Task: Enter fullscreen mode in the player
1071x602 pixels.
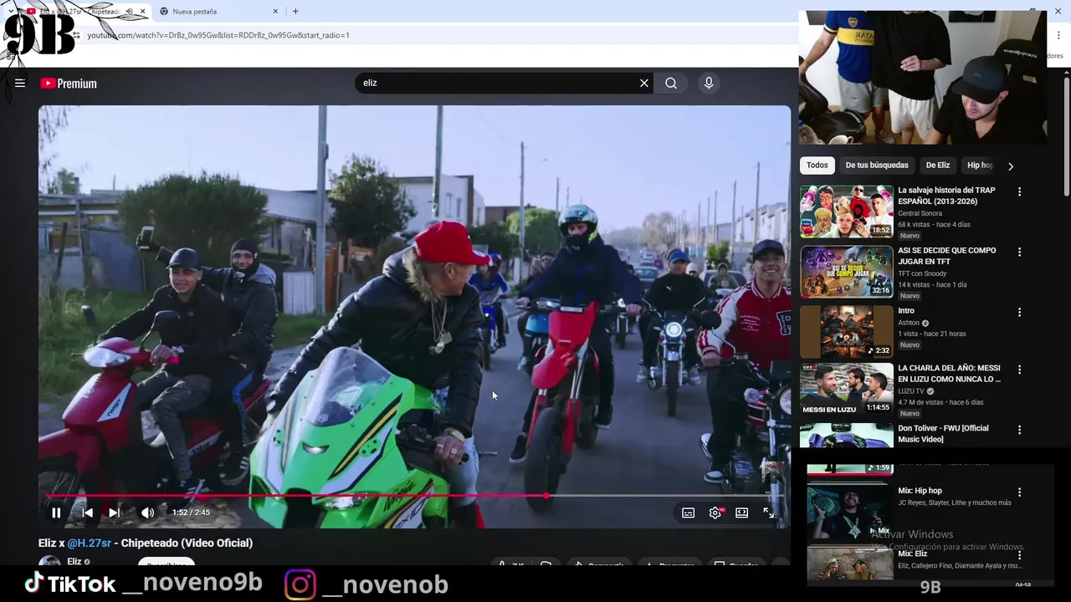Action: pyautogui.click(x=768, y=513)
